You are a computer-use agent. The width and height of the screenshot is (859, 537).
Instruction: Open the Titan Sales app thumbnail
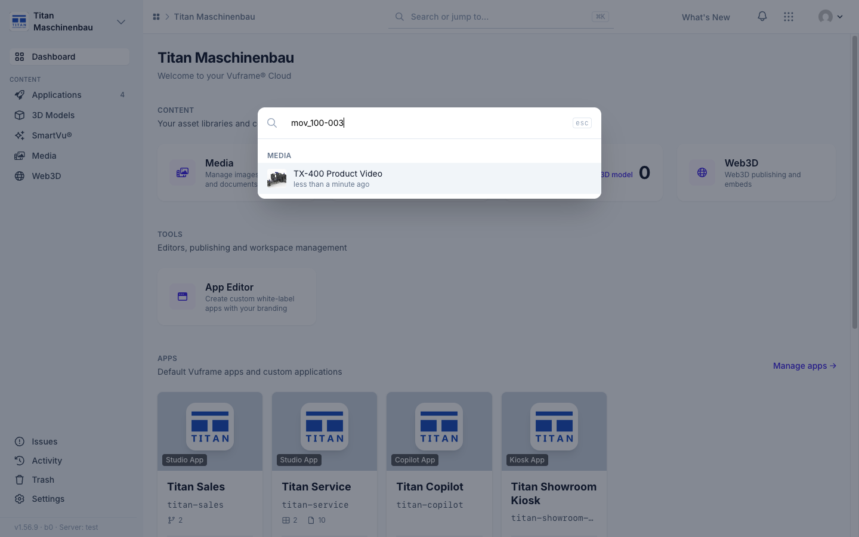point(210,431)
